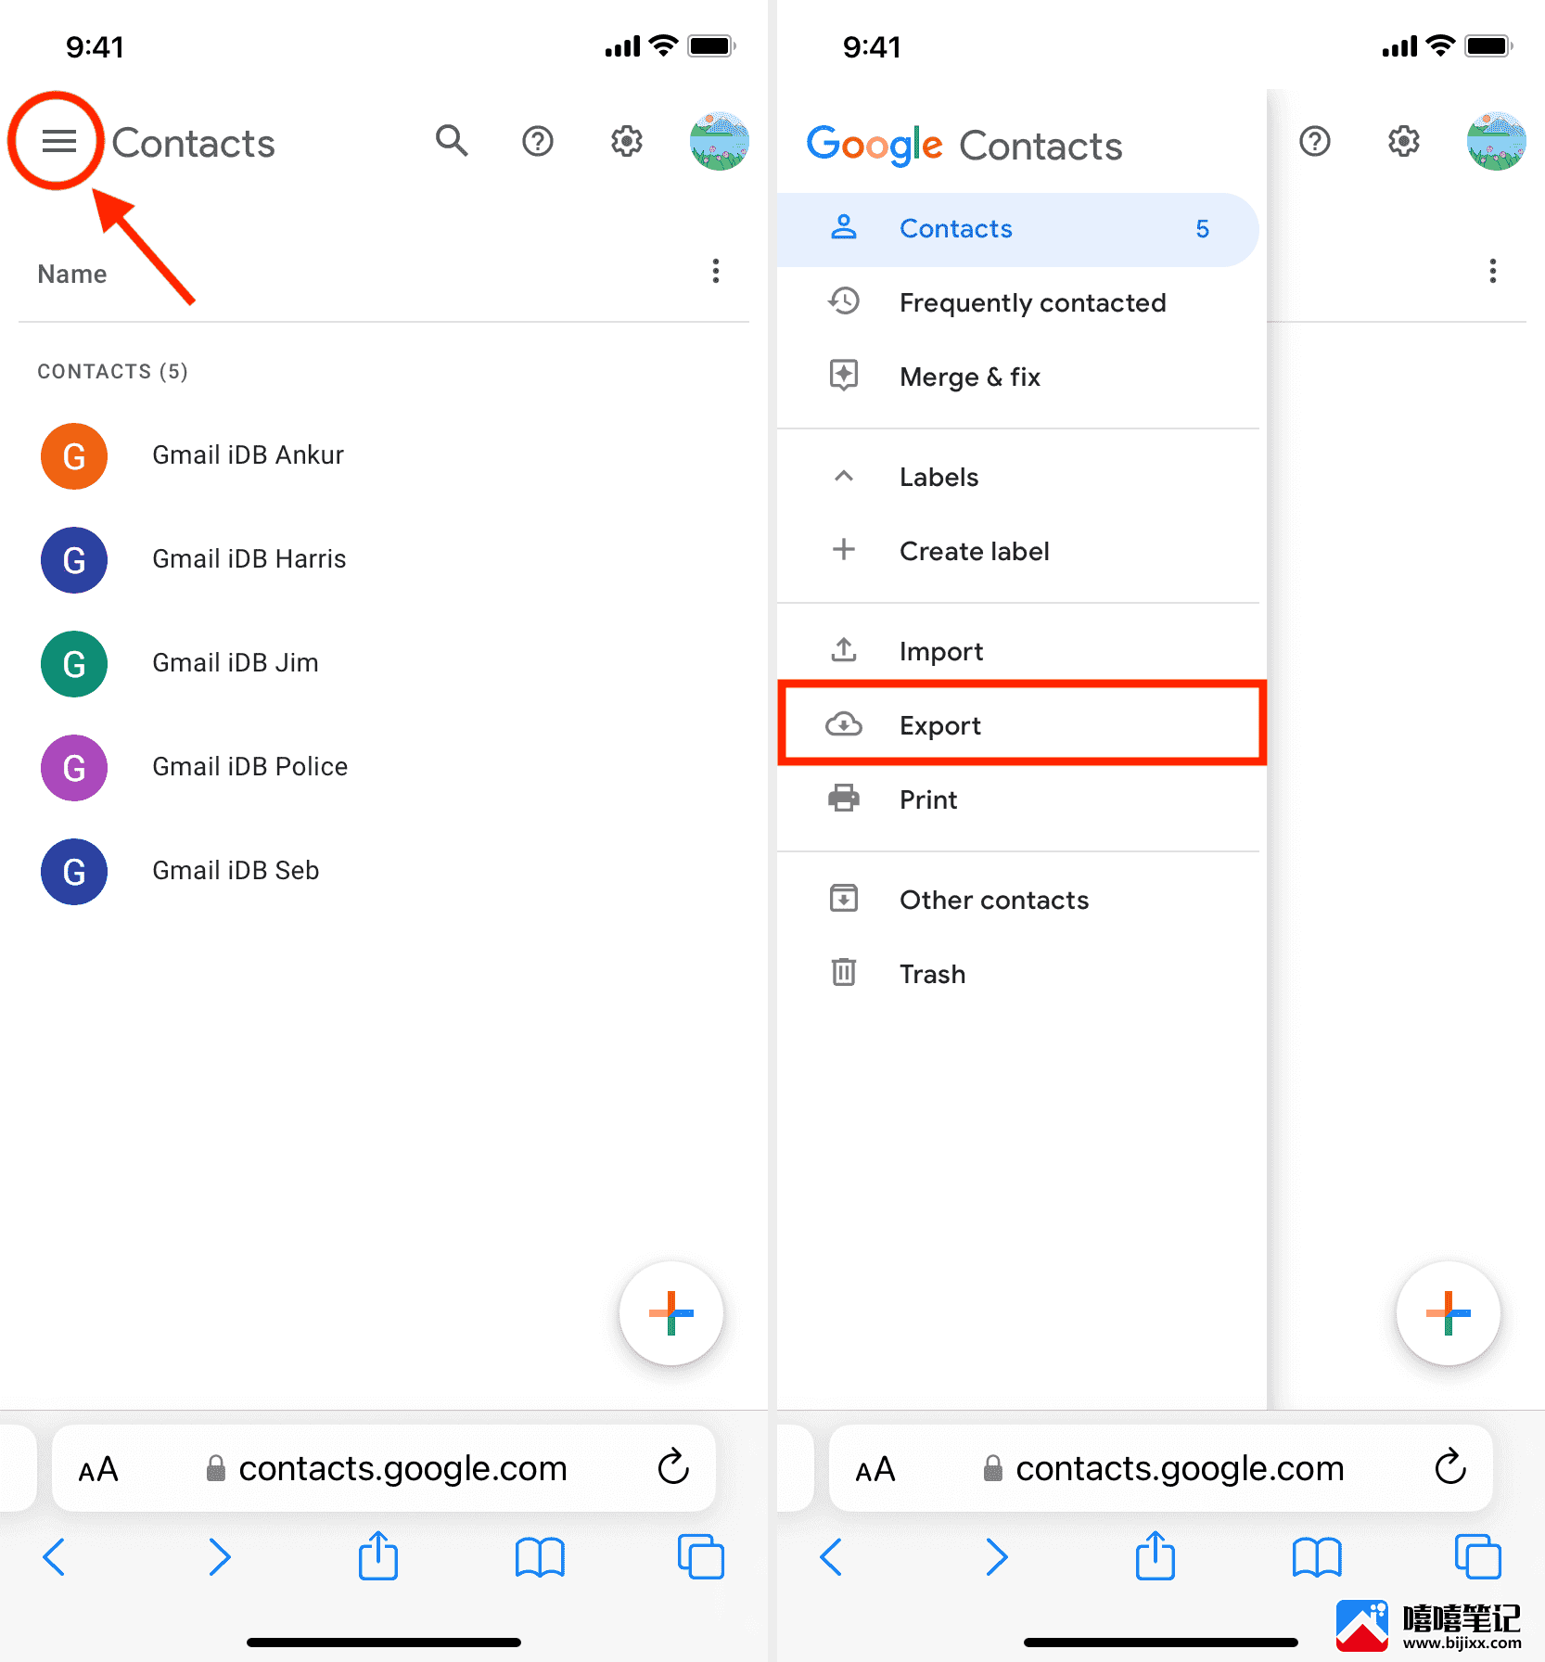Select Contacts item in side drawer
This screenshot has width=1545, height=1662.
(x=1017, y=229)
